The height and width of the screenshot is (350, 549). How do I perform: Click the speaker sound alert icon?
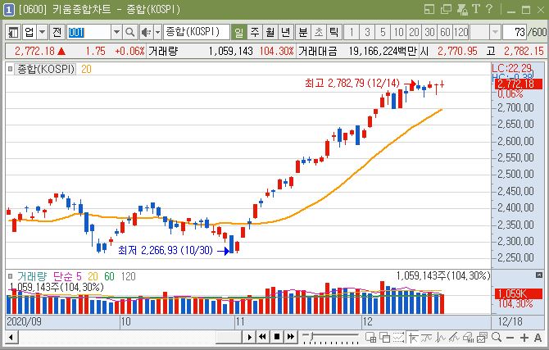point(146,33)
